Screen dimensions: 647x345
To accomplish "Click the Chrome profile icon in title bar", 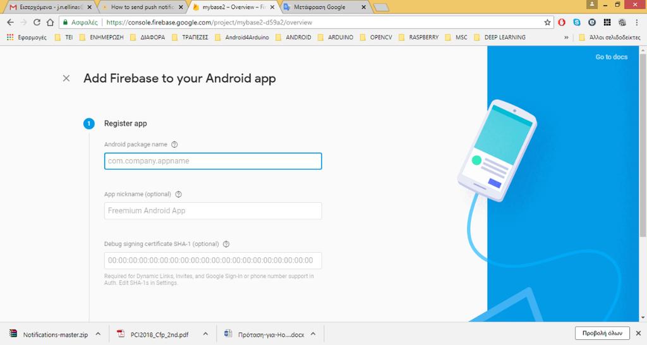I will [591, 4].
